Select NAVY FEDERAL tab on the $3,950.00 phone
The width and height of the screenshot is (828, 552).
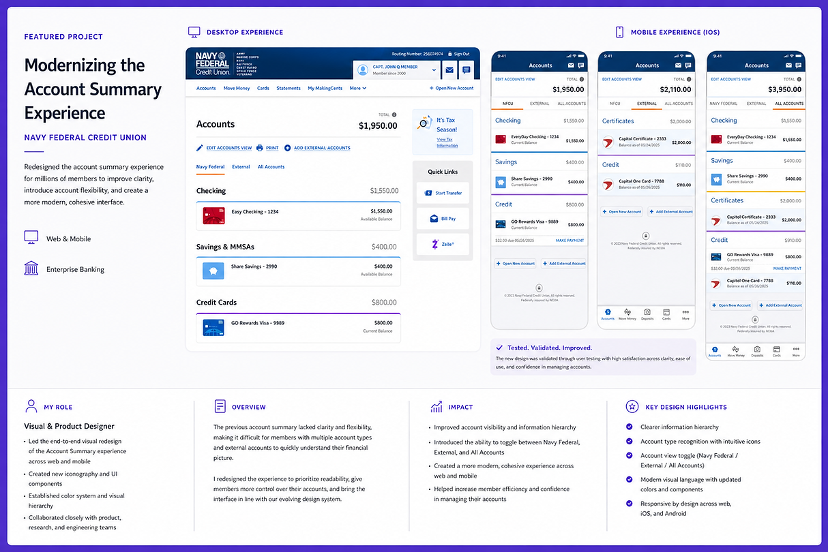point(724,104)
